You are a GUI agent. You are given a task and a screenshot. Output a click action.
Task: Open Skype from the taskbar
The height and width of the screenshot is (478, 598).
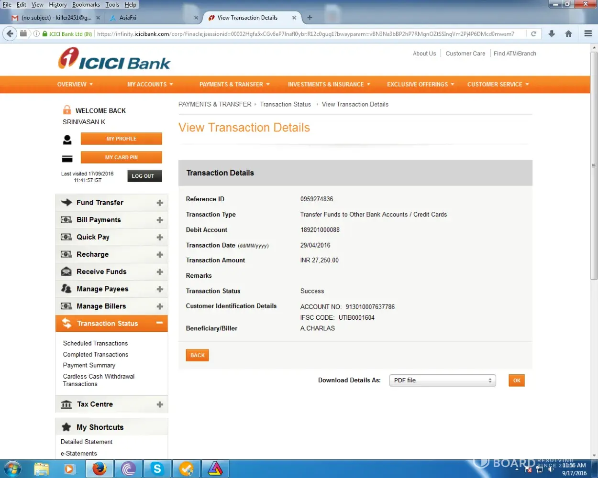(x=157, y=469)
